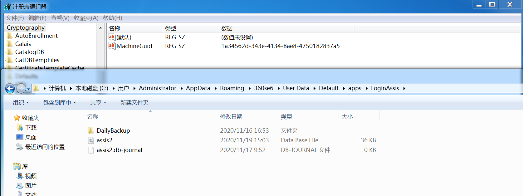Open the 包含到库中 dropdown menu
523x196 pixels.
coord(59,103)
